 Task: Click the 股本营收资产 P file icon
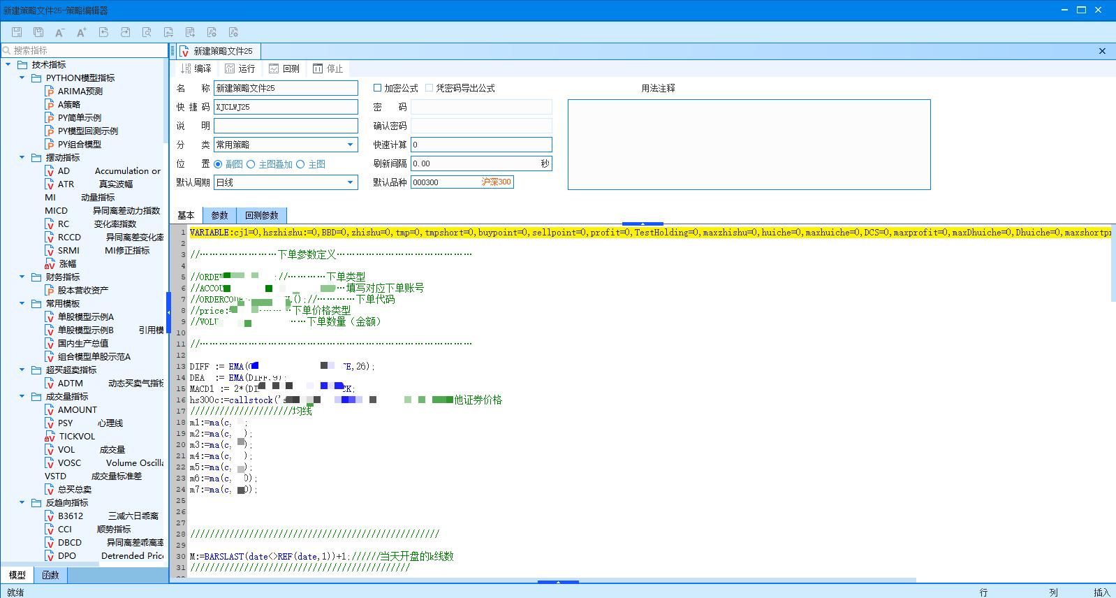tap(50, 291)
